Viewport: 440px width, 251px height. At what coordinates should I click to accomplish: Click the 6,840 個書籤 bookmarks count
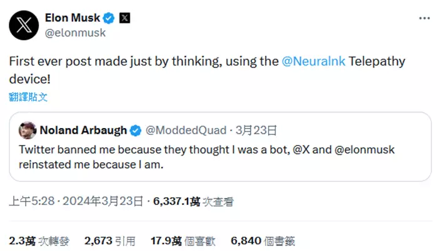click(x=262, y=240)
